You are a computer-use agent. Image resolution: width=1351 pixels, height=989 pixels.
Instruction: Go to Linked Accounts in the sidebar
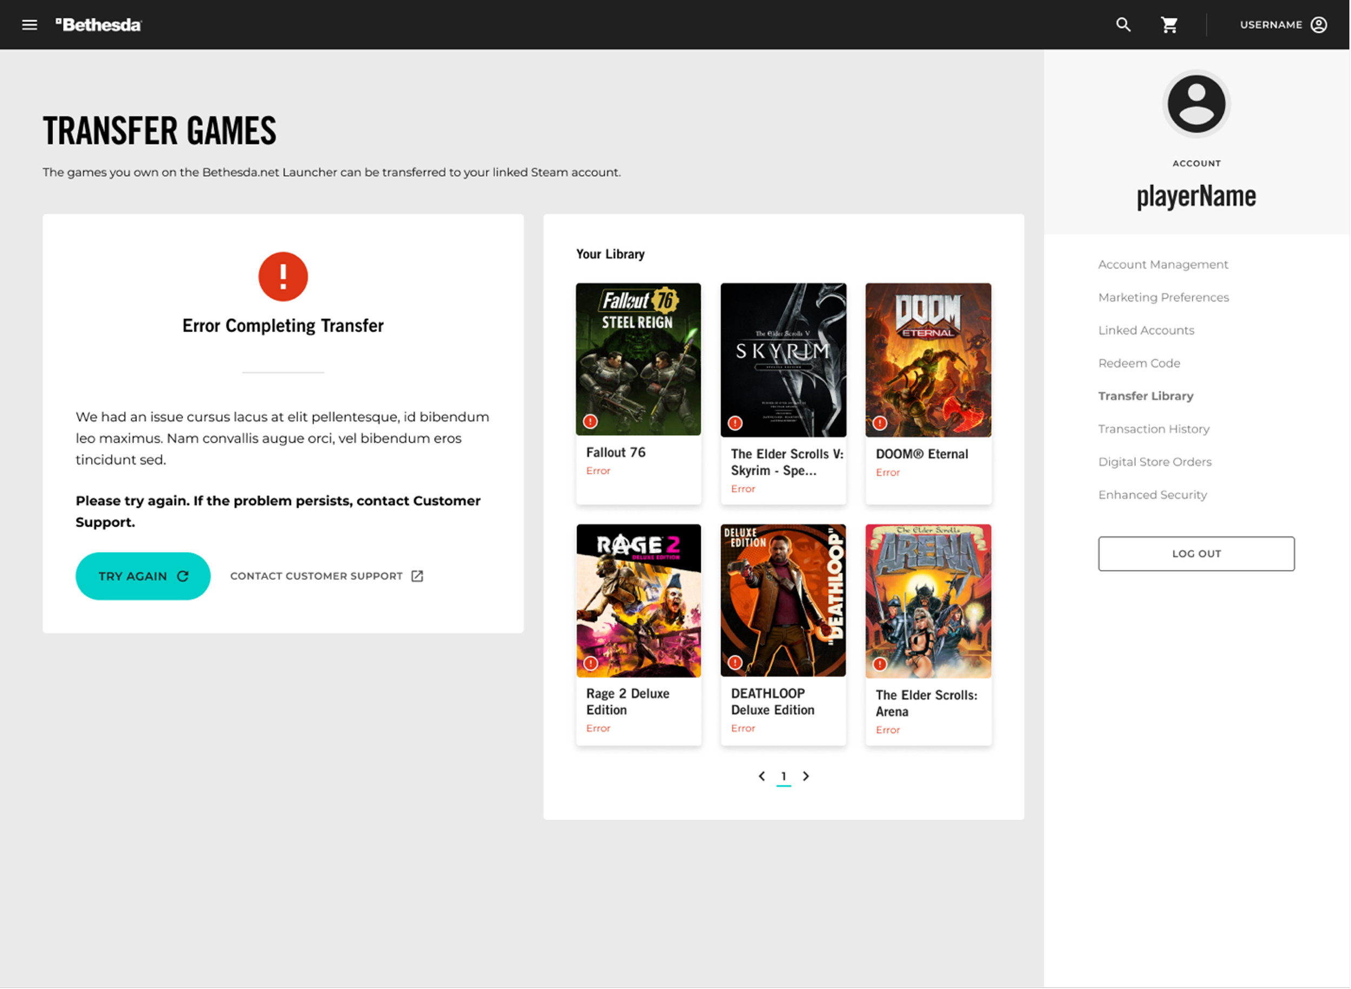coord(1146,330)
